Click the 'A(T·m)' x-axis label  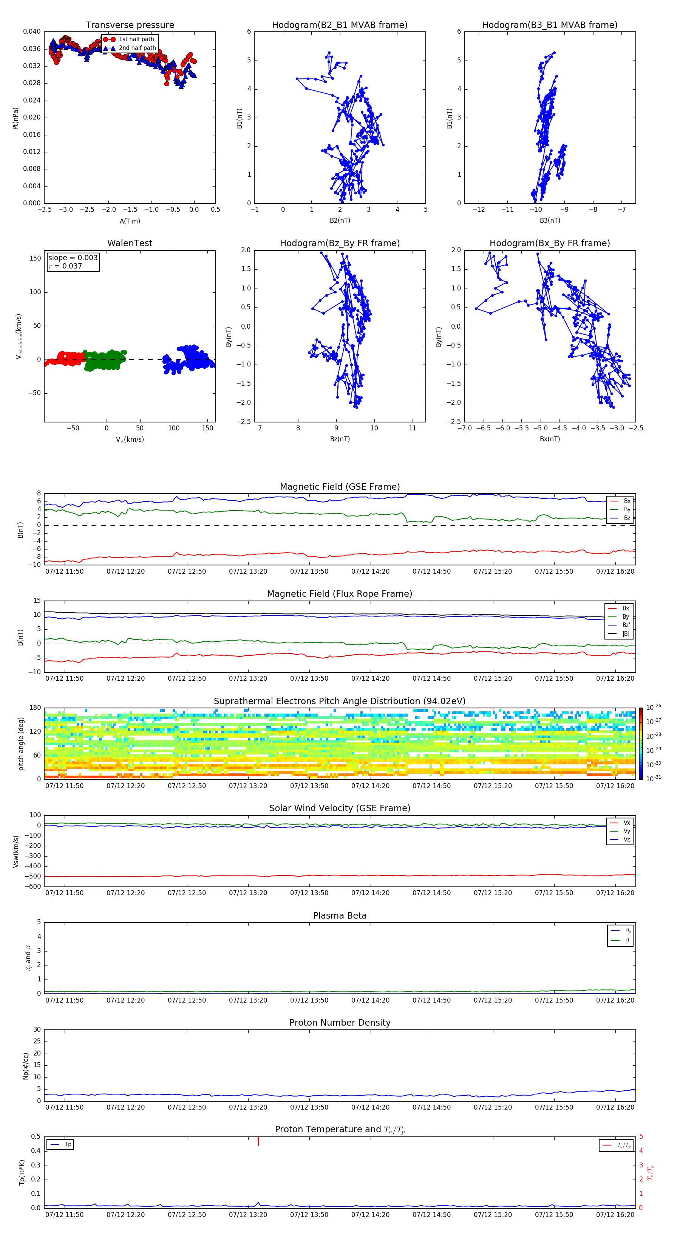click(x=130, y=221)
